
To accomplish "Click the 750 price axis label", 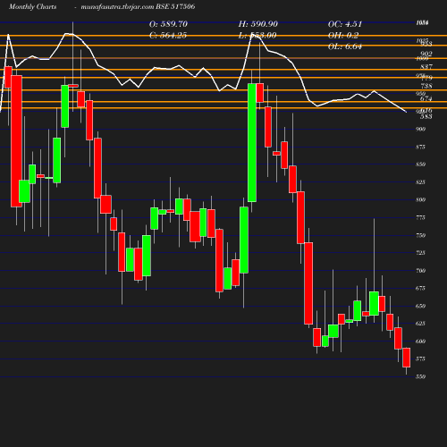I will pos(420,235).
